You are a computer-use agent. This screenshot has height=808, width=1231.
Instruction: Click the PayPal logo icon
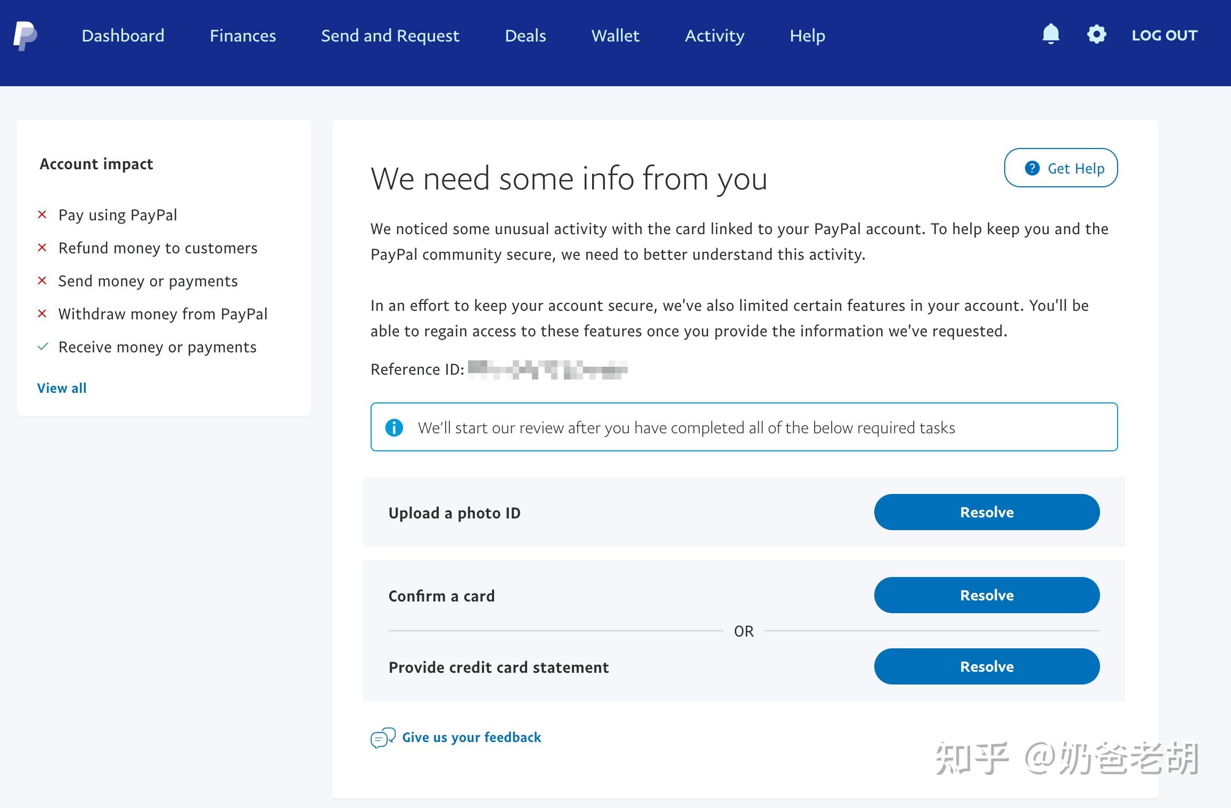24,35
